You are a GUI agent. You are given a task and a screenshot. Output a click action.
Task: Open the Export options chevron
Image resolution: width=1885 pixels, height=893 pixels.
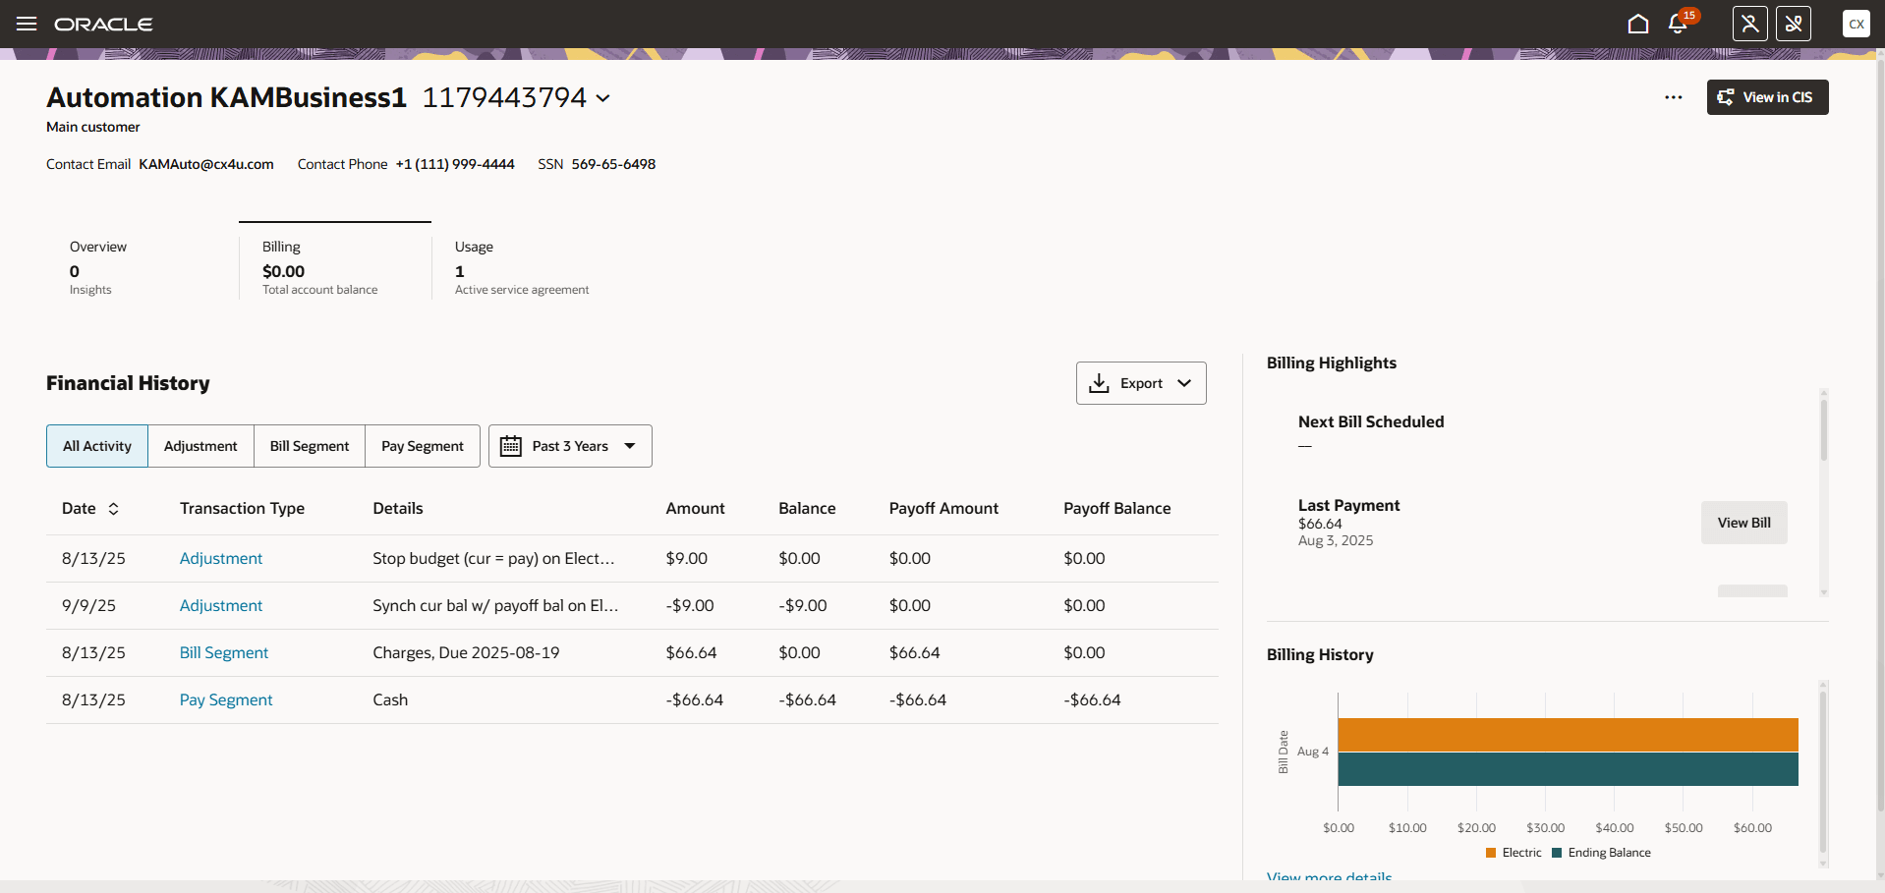1185,383
